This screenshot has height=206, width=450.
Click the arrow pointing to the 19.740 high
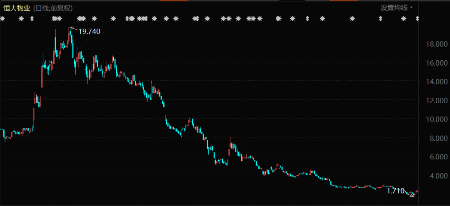[x=72, y=29]
